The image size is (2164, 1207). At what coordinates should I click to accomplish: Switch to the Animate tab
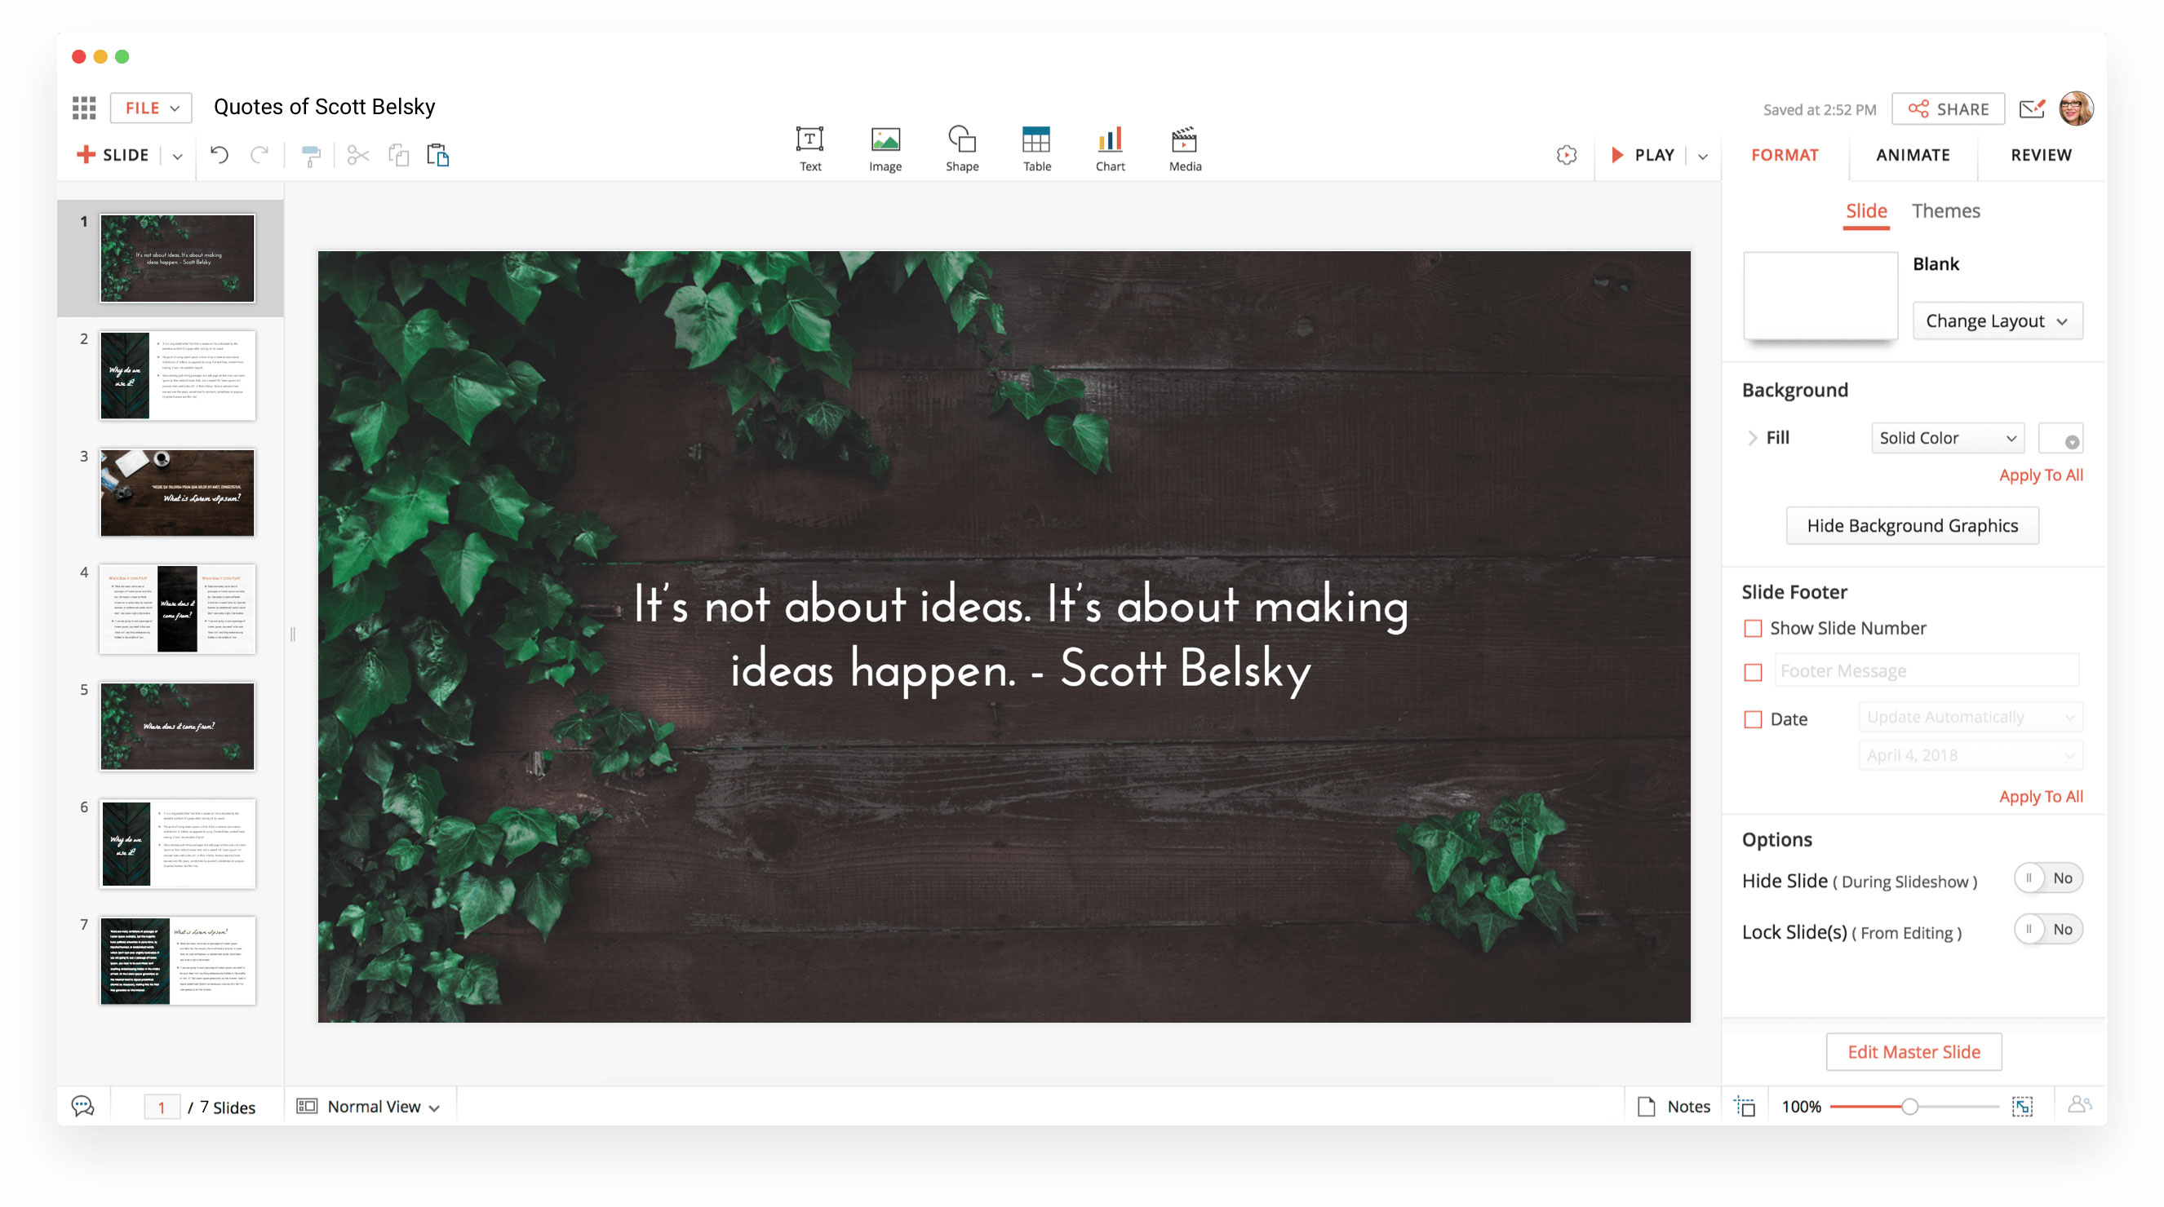click(x=1911, y=154)
